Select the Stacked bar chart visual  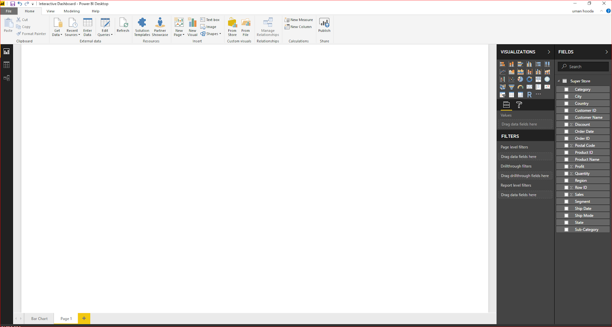tap(502, 64)
